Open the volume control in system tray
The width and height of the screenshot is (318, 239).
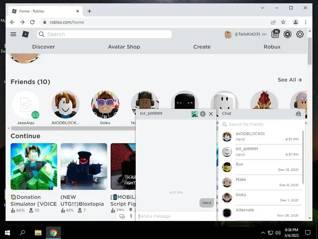click(278, 233)
